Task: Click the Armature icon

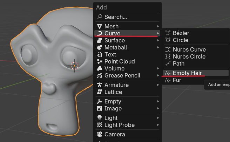Action: tap(100, 85)
